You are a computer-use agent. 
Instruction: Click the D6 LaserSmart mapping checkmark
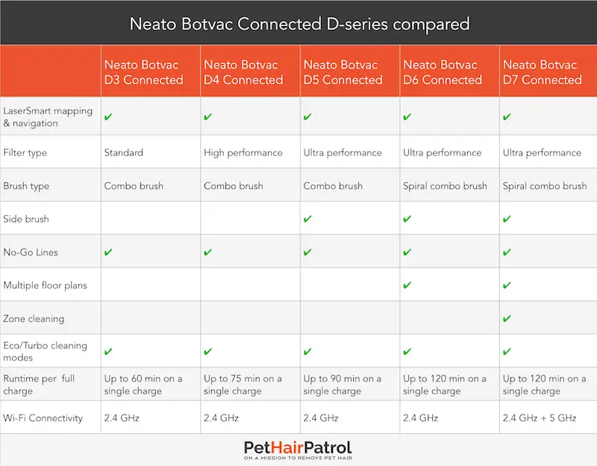(407, 116)
